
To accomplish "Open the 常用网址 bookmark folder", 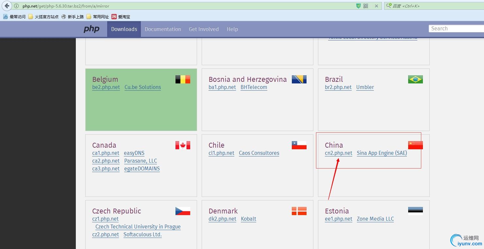I will click(x=98, y=17).
